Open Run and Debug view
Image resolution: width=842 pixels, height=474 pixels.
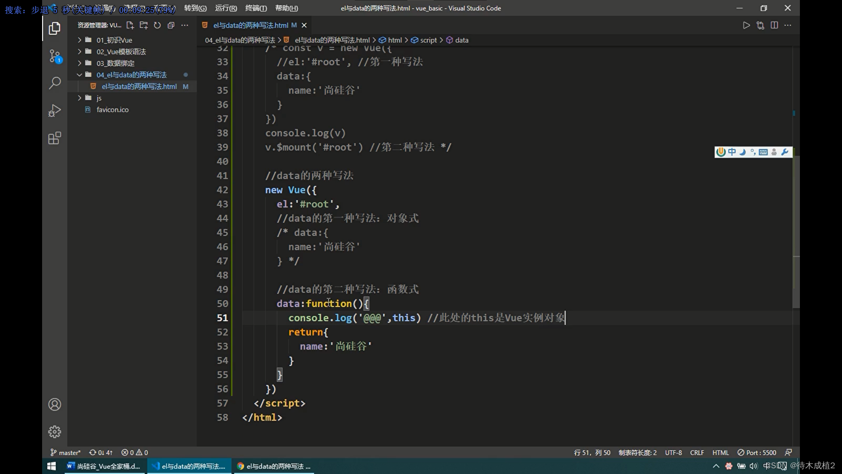coord(54,111)
